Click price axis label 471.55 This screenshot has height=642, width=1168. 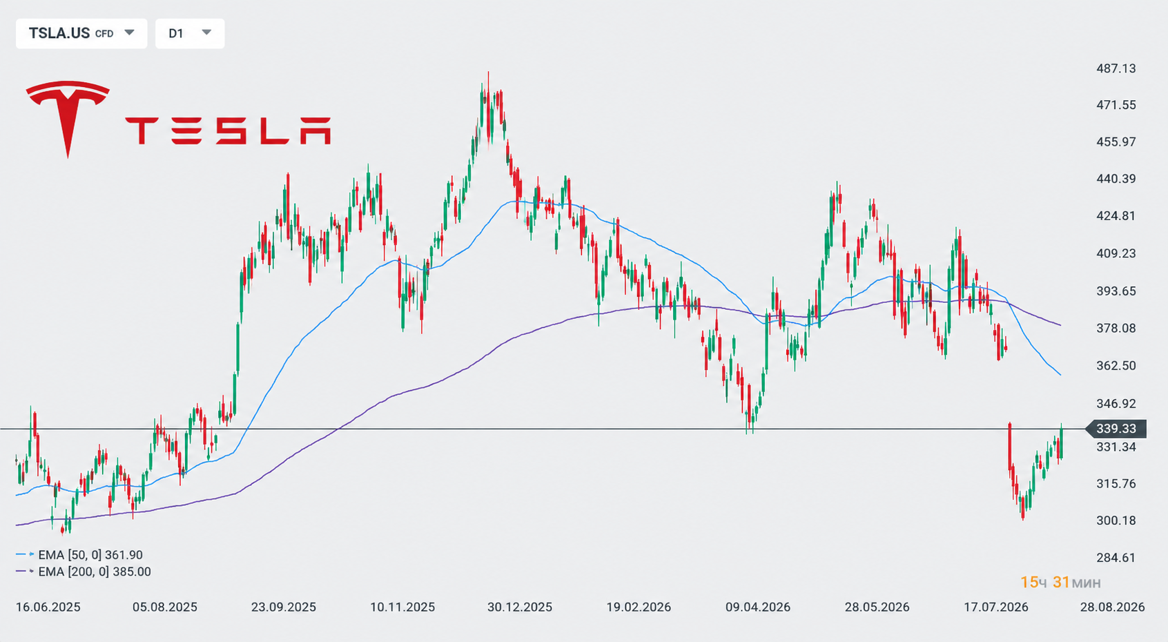(x=1116, y=105)
